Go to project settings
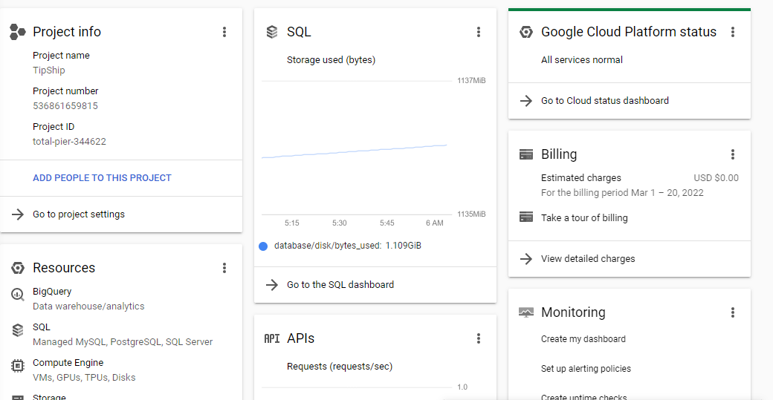Viewport: 773px width, 400px height. 79,214
